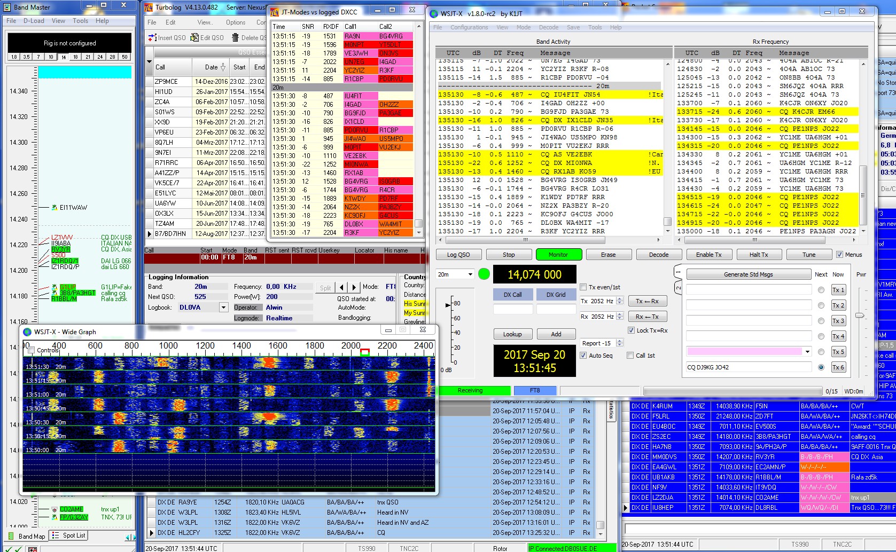The width and height of the screenshot is (896, 552).
Task: Enable the Tx even/1st checkbox
Action: (583, 287)
